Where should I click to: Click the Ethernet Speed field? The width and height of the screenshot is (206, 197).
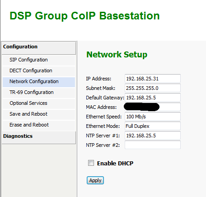(153, 117)
